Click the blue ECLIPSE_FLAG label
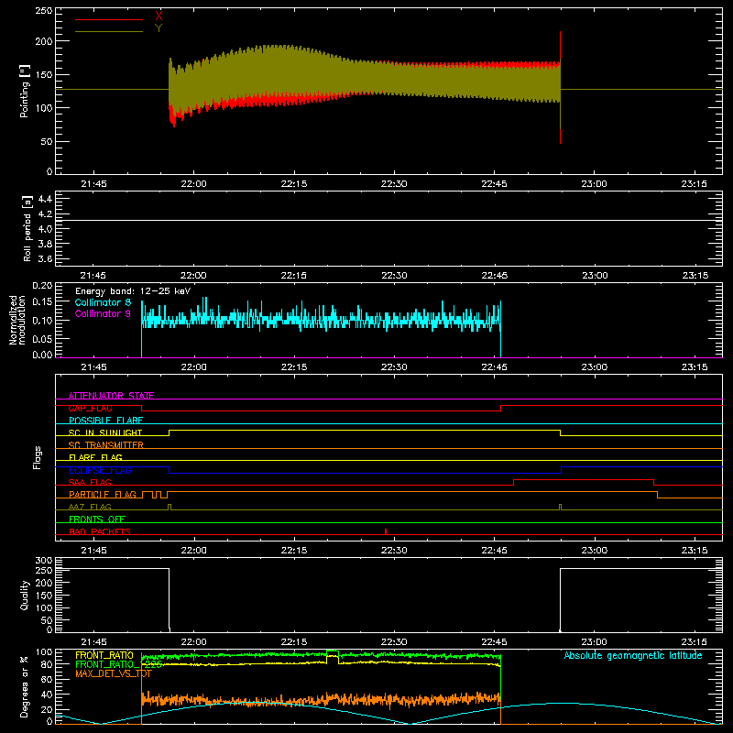The image size is (733, 733). point(100,470)
